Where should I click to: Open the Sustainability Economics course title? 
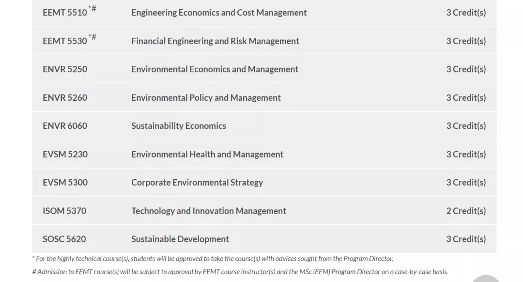pyautogui.click(x=179, y=126)
